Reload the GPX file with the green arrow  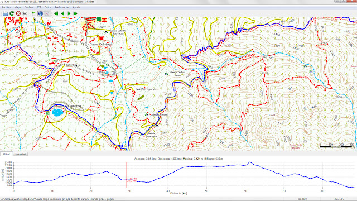[x=12, y=13]
